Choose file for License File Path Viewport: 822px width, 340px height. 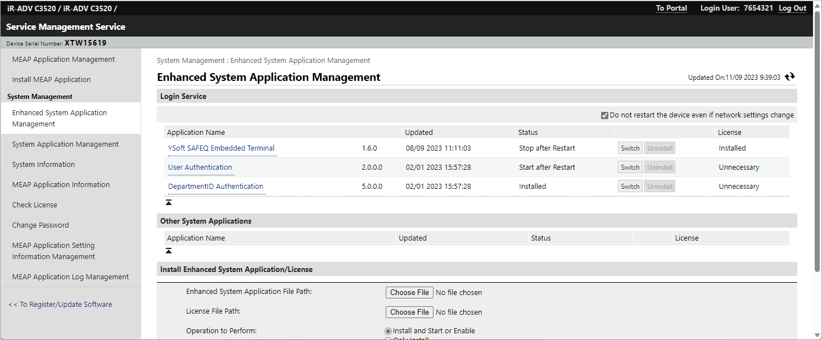pyautogui.click(x=409, y=312)
